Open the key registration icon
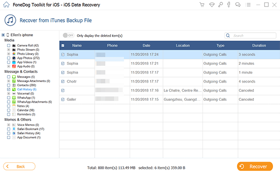The width and height of the screenshot is (280, 175). [221, 5]
